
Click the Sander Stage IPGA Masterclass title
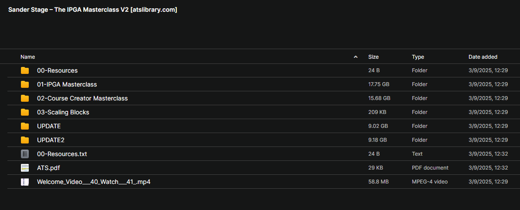pos(92,10)
